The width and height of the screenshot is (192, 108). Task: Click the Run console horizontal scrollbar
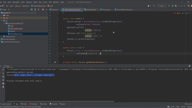[60, 101]
